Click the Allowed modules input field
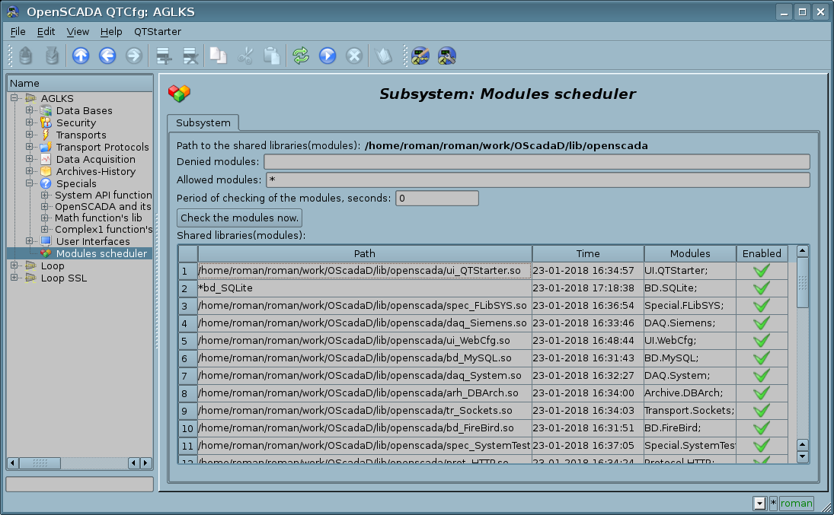 538,180
